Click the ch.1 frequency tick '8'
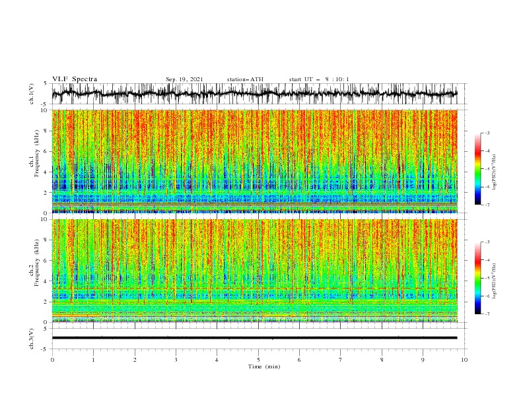This screenshot has width=523, height=404. 46,131
